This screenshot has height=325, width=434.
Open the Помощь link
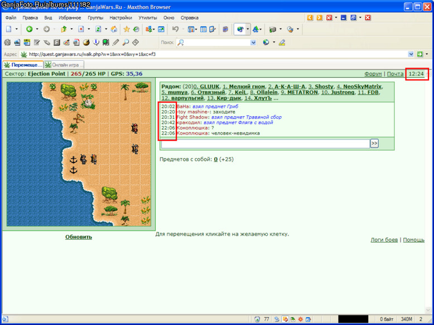(x=413, y=240)
